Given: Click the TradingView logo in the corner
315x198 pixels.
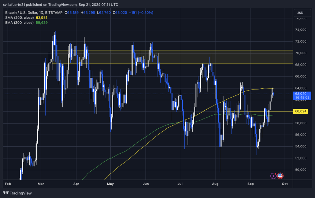Looking at the screenshot, I should click(x=17, y=193).
